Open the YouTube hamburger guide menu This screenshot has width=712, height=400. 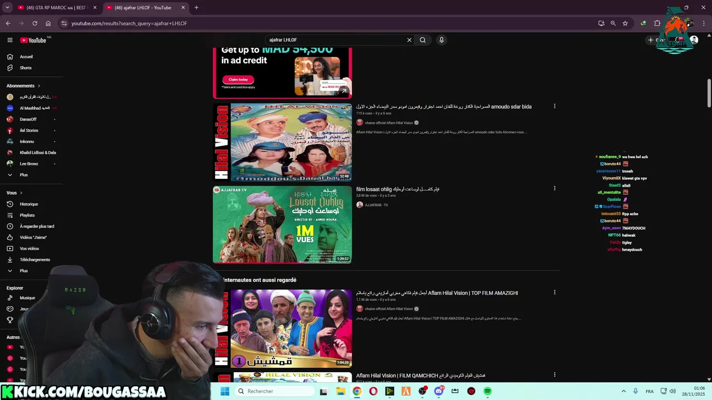tap(9, 40)
